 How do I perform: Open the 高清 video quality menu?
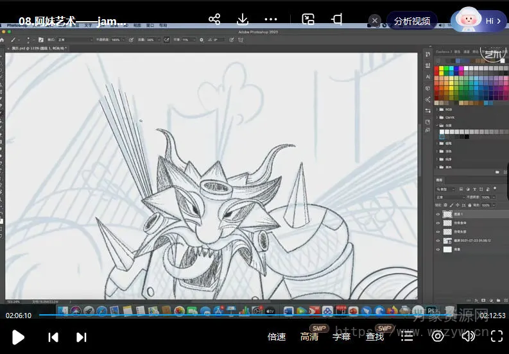click(309, 337)
